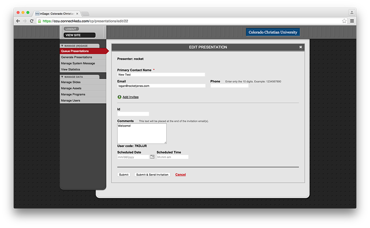Click the Chrome user profile icon
370x228 pixels.
pyautogui.click(x=351, y=12)
